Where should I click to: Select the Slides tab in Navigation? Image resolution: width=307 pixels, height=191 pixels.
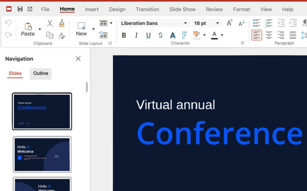point(15,74)
